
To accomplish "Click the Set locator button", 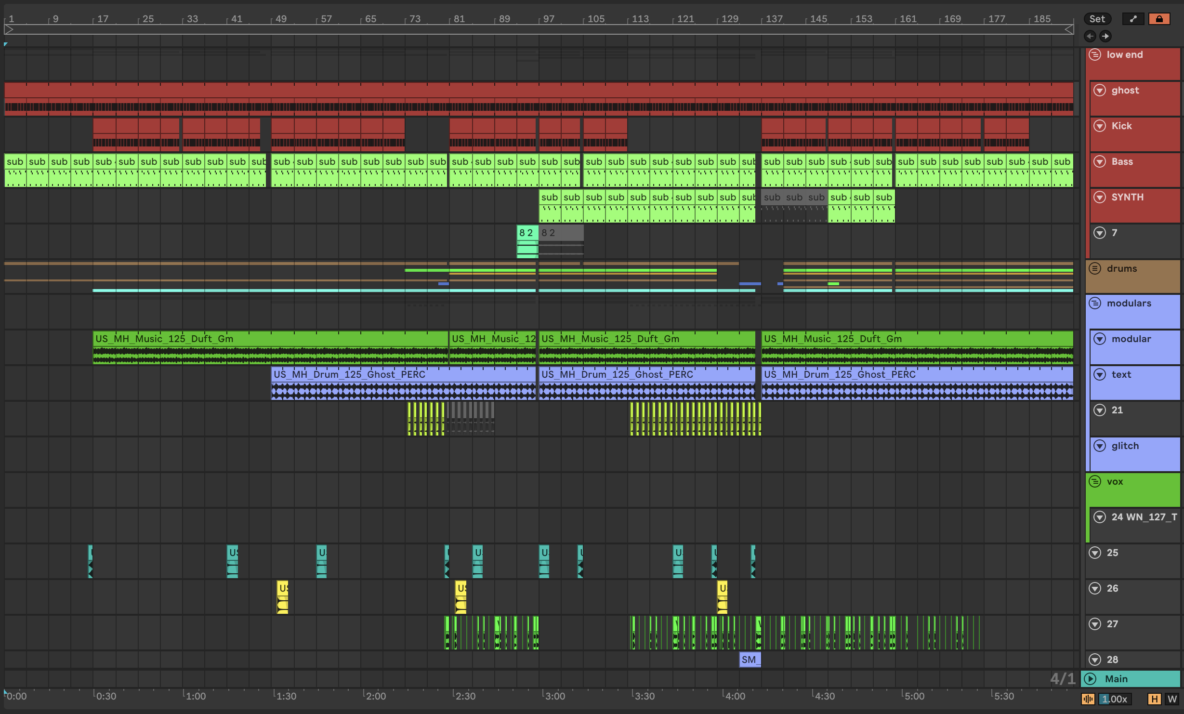I will [x=1097, y=19].
